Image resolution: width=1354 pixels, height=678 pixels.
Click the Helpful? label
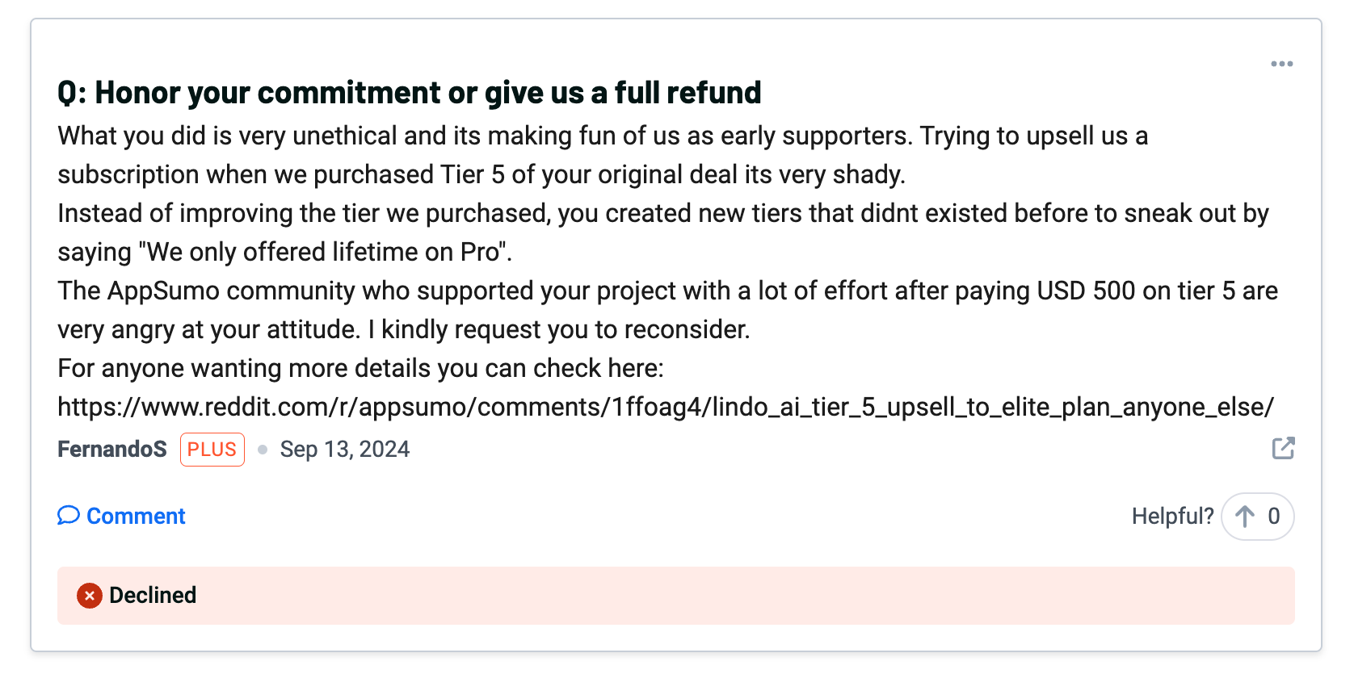tap(1172, 517)
